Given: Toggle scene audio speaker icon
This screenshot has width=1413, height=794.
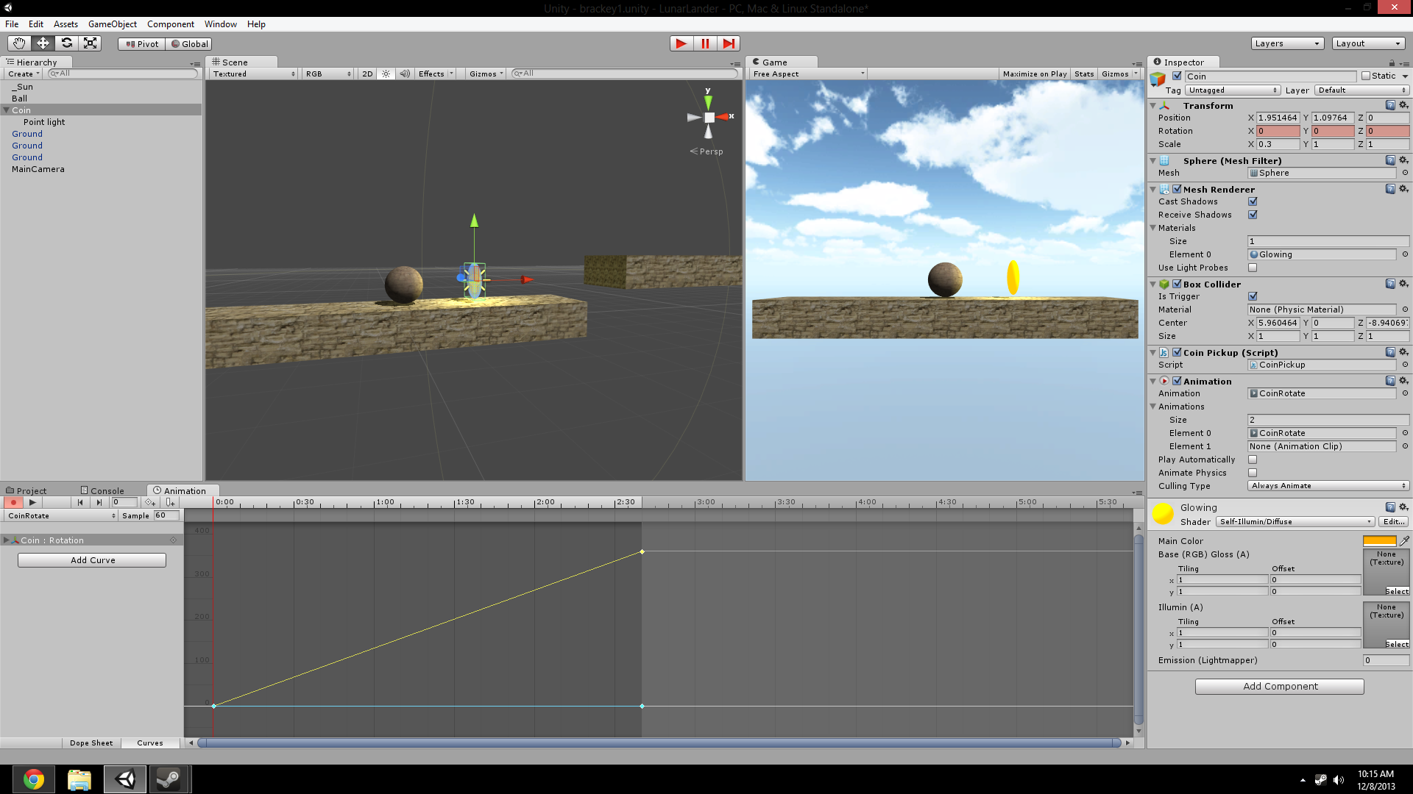Looking at the screenshot, I should tap(404, 74).
